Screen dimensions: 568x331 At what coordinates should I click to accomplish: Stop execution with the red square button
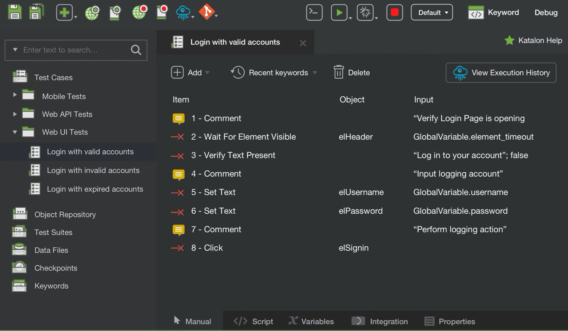[x=395, y=13]
